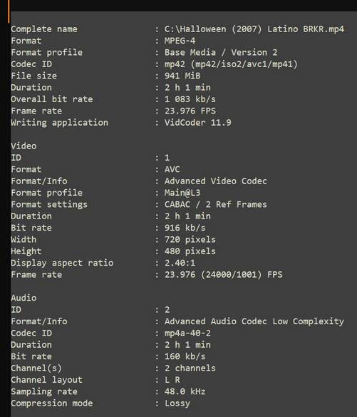Click the '941 MiB' file size value

pyautogui.click(x=182, y=76)
